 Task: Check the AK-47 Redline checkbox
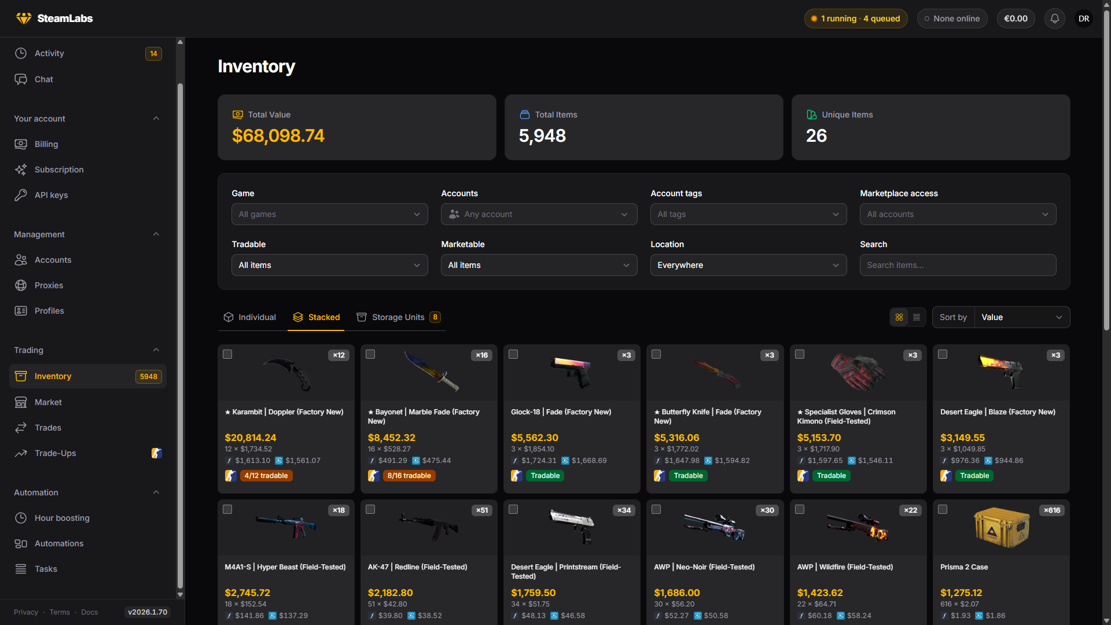point(370,509)
